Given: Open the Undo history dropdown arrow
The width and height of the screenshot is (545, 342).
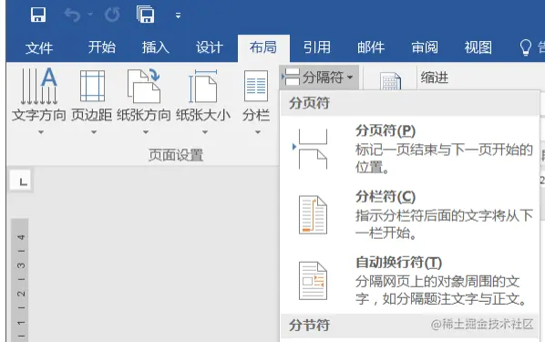Looking at the screenshot, I should [90, 15].
